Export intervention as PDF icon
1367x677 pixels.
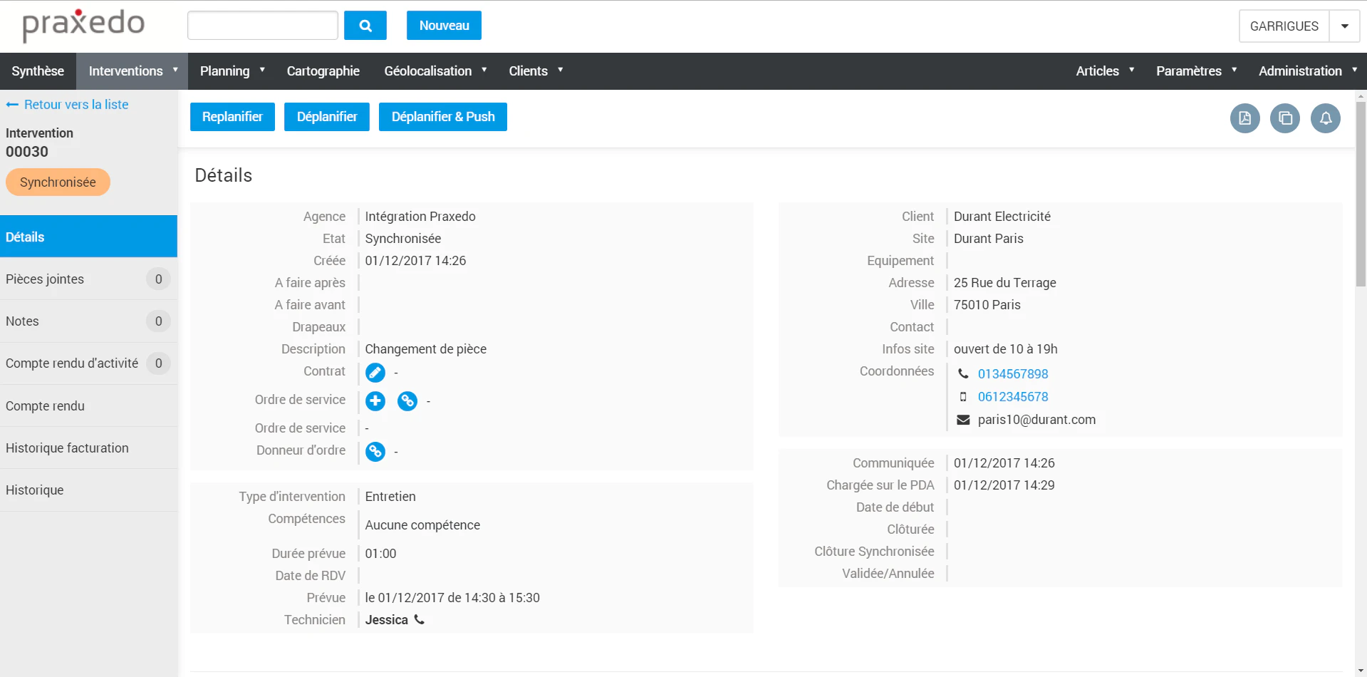(1244, 118)
